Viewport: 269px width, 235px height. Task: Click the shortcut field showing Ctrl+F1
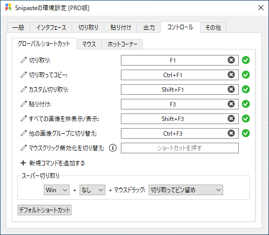point(180,75)
